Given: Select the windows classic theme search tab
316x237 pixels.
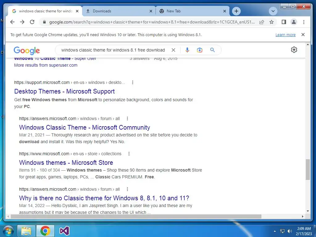Looking at the screenshot, I should pos(45,11).
